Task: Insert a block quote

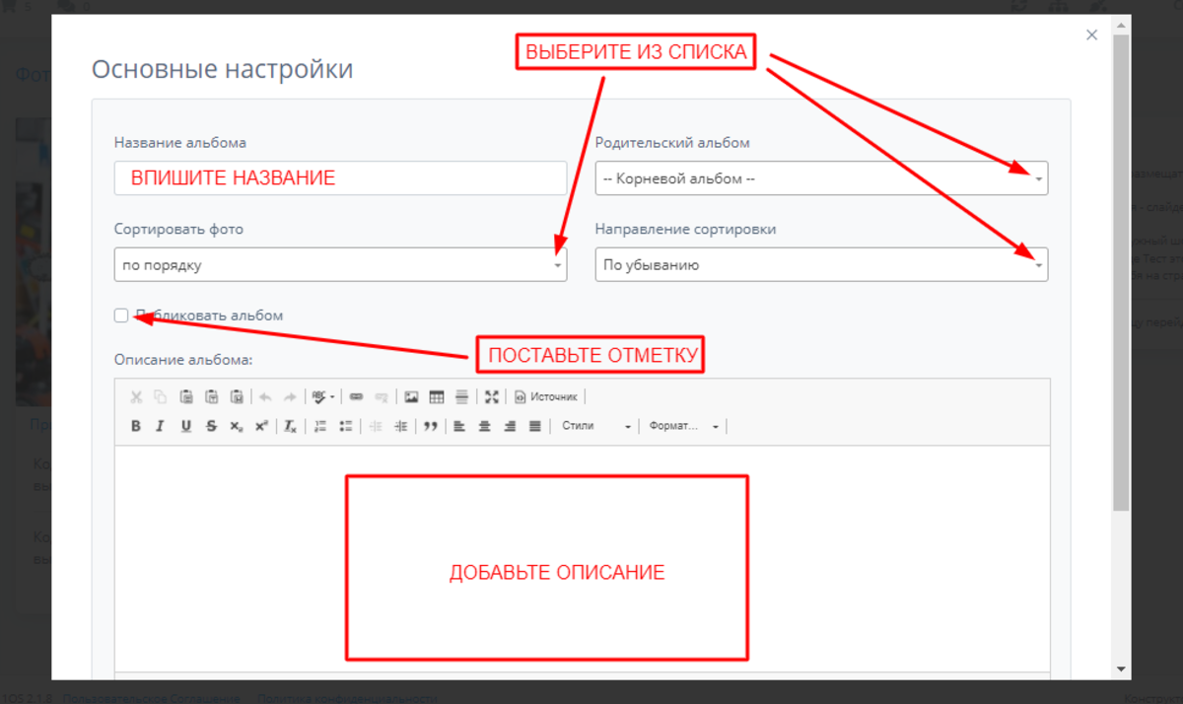Action: point(430,426)
